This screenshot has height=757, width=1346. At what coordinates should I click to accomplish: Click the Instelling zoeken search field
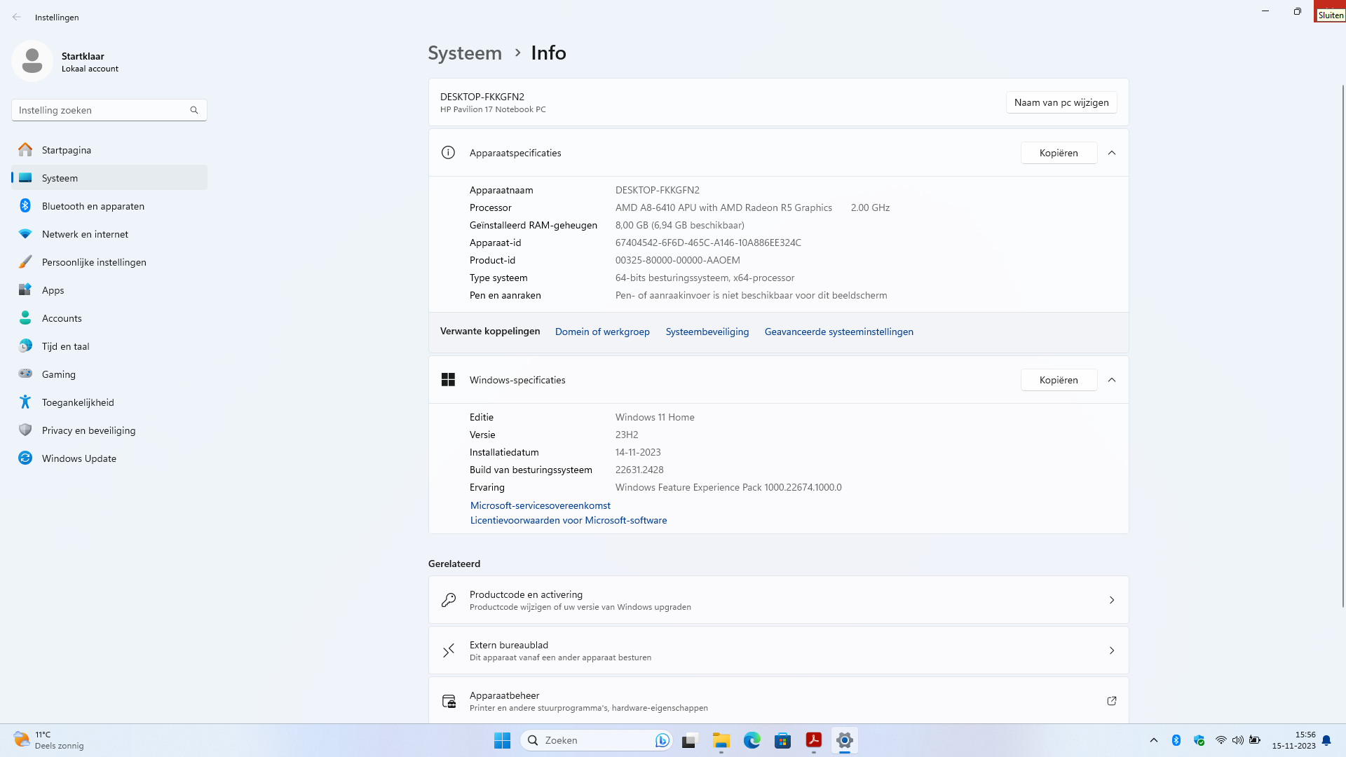click(109, 110)
